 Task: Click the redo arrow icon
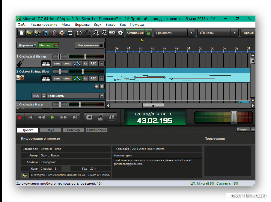(87, 33)
